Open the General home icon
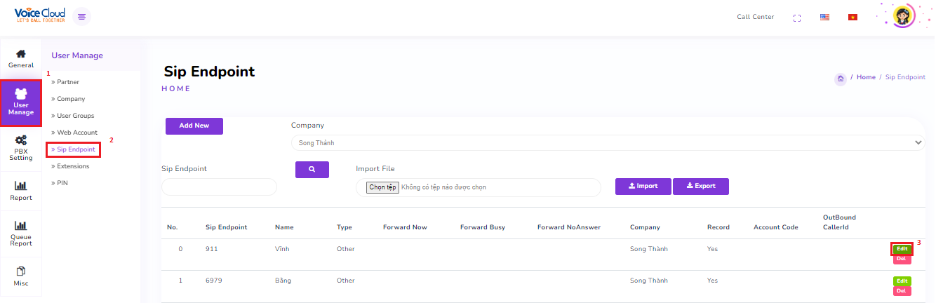 [x=21, y=54]
